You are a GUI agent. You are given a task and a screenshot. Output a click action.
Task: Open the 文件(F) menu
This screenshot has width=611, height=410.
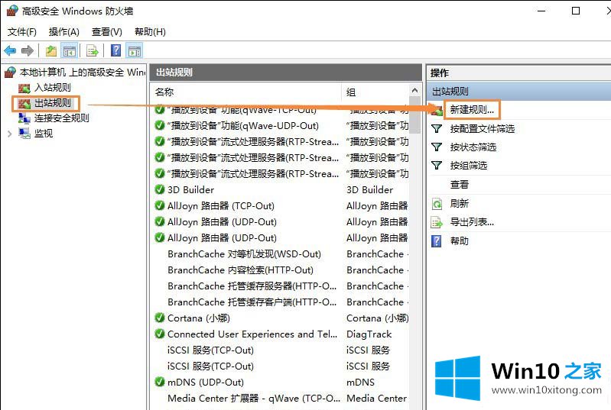(22, 31)
